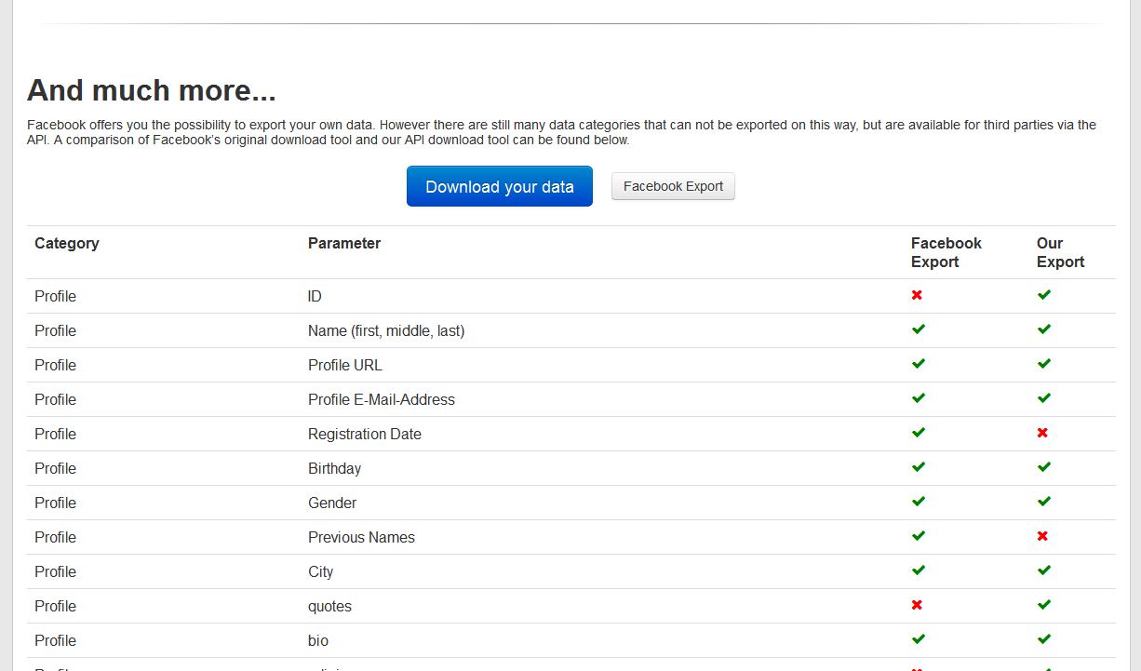Click Facebook Export checkmark for Profile E-Mail-Address
Viewport: 1141px width, 671px height.
[919, 398]
